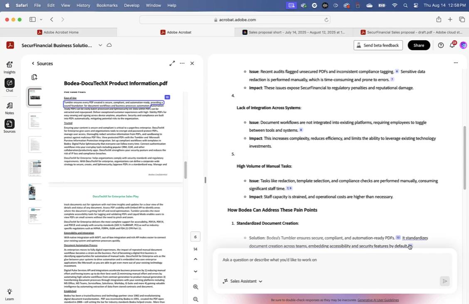Zoom in using the magnifier plus icon
Screen dimensions: 469x304
tap(195, 286)
